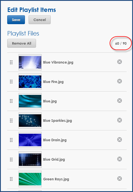Screen dimensions: 133x192
Task: Click the grip dots beside Green Rays.jpg
Action: (11, 179)
